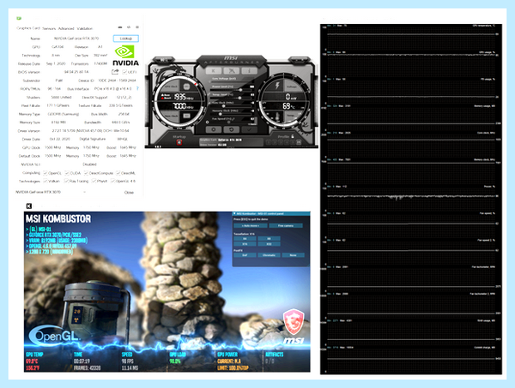515x388 pixels.
Task: Toggle the DirectCompute checkbox in GPU-Z
Action: (86, 173)
